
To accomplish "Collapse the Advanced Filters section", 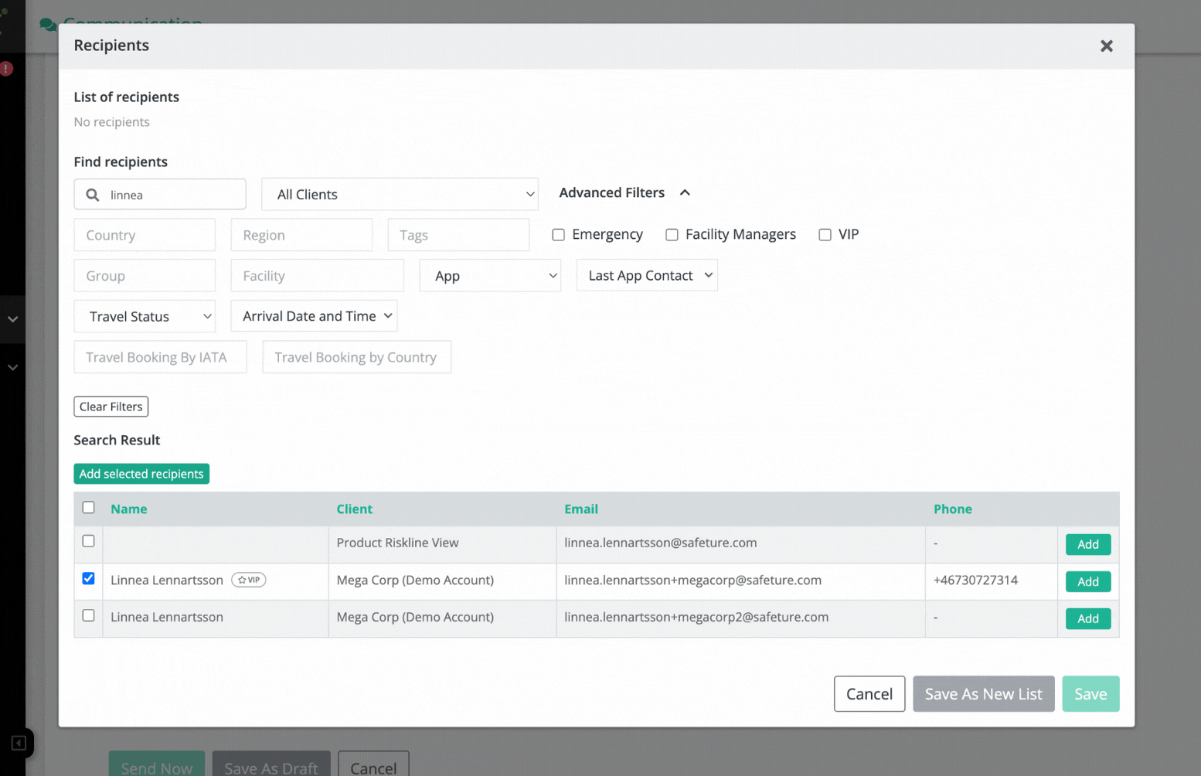I will [685, 192].
